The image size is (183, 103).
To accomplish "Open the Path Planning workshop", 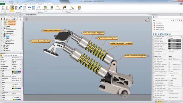I will [79, 9].
